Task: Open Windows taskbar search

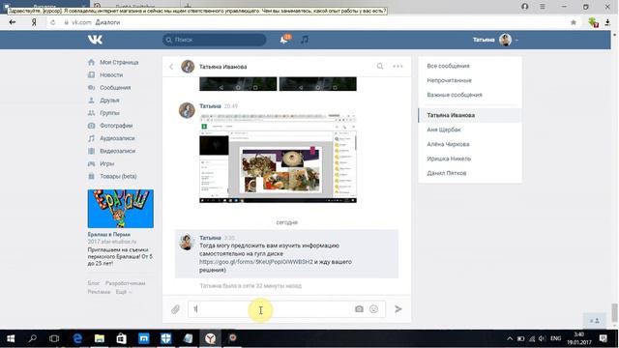Action: (32, 338)
